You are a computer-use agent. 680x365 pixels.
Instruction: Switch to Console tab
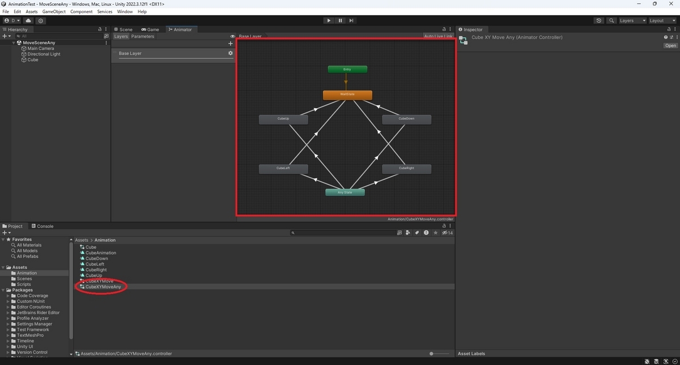click(42, 226)
